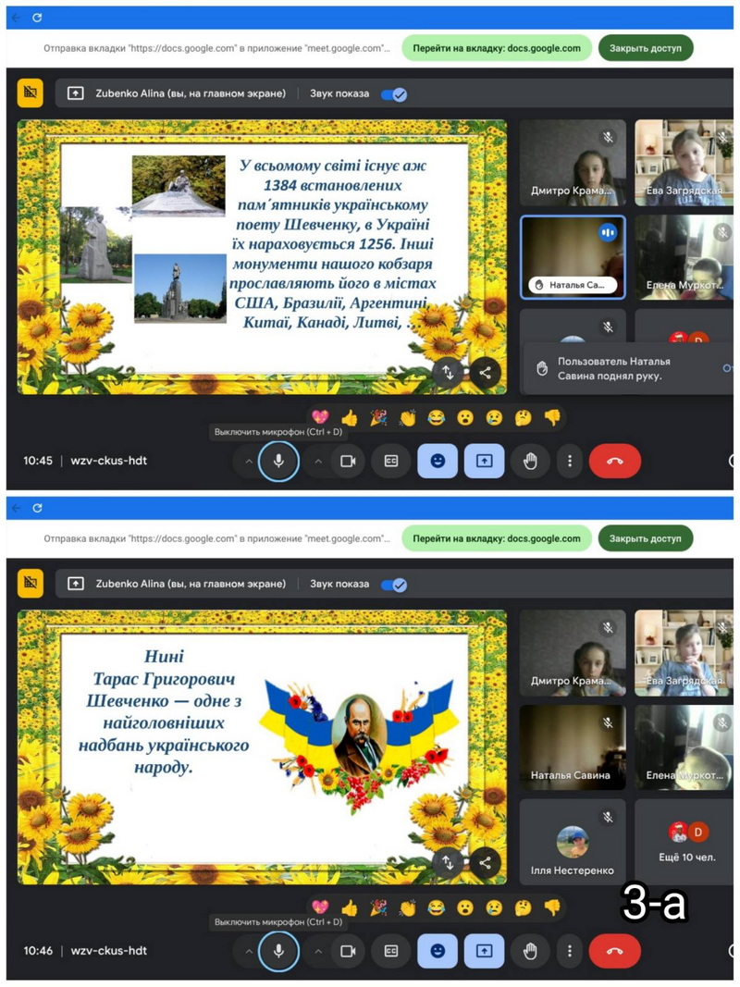The height and width of the screenshot is (987, 740).
Task: Send thumbs-up reaction in the upper emoji bar
Action: coord(349,418)
